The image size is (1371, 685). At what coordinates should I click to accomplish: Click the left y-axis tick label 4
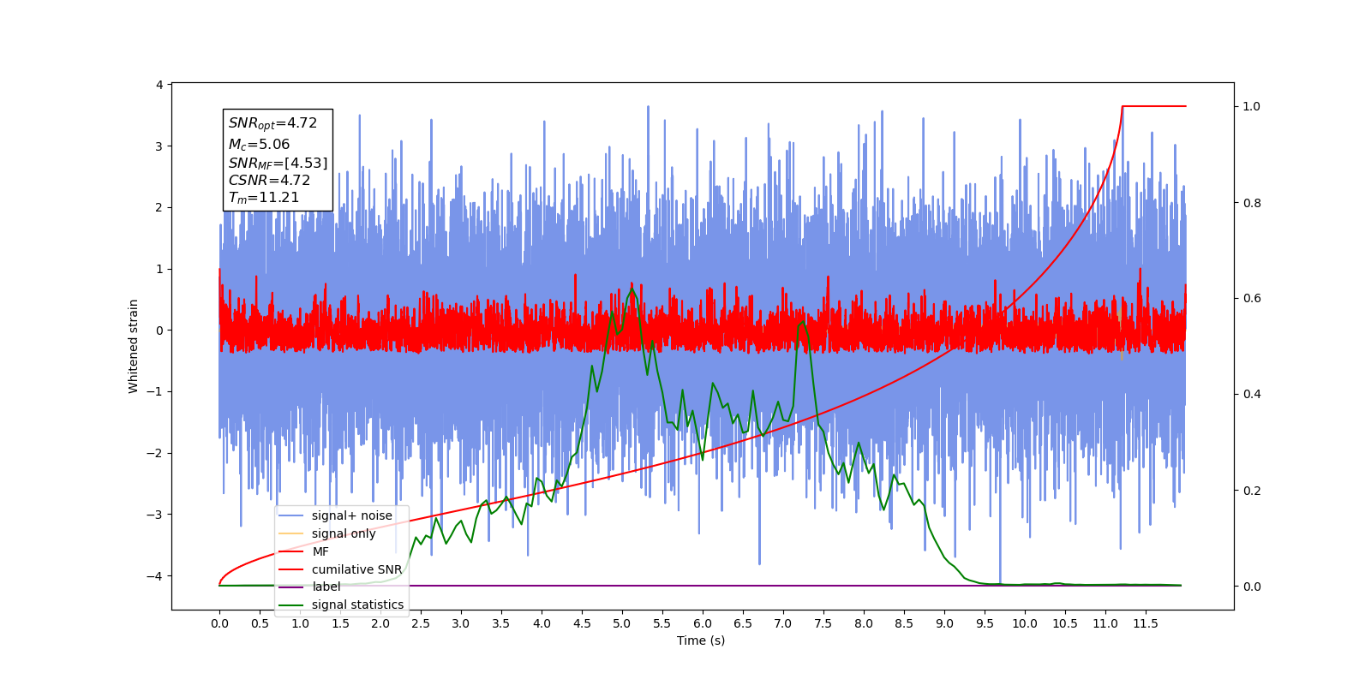point(159,85)
